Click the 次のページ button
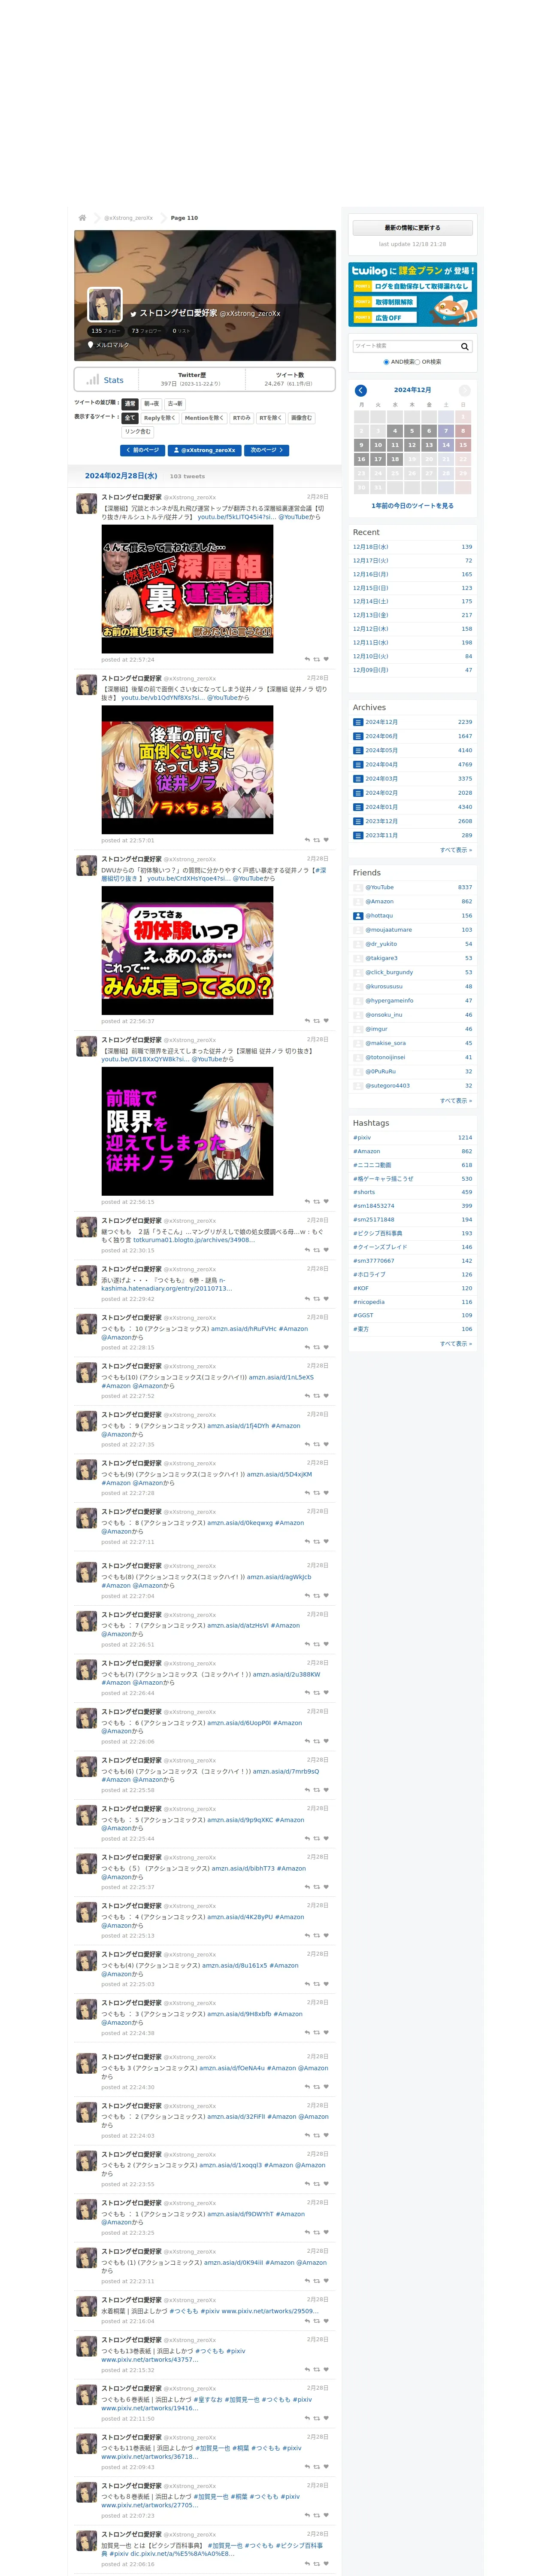The height and width of the screenshot is (2576, 551). click(267, 450)
